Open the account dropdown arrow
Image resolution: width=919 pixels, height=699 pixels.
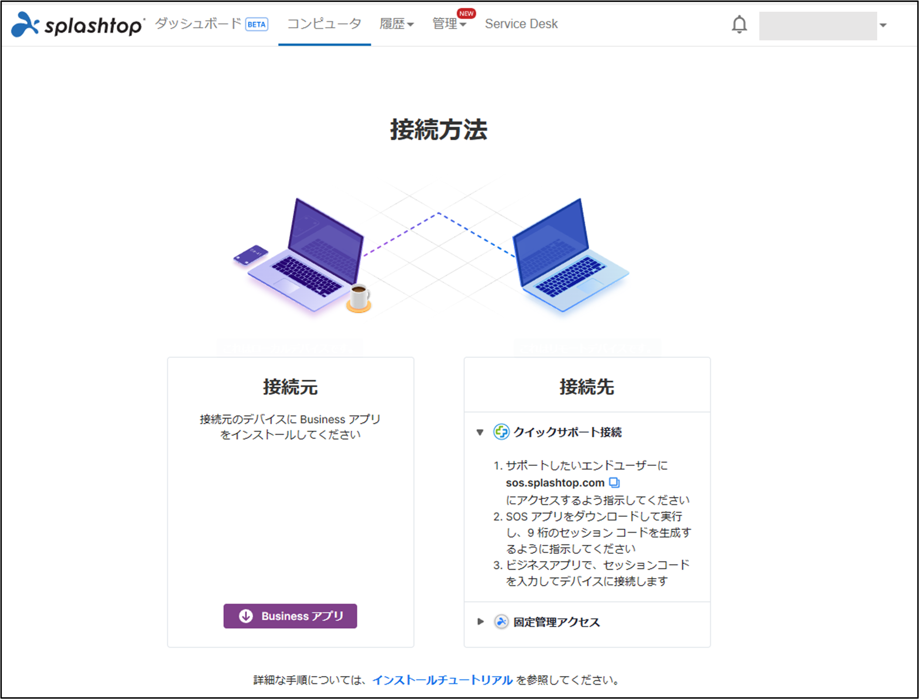click(x=883, y=25)
